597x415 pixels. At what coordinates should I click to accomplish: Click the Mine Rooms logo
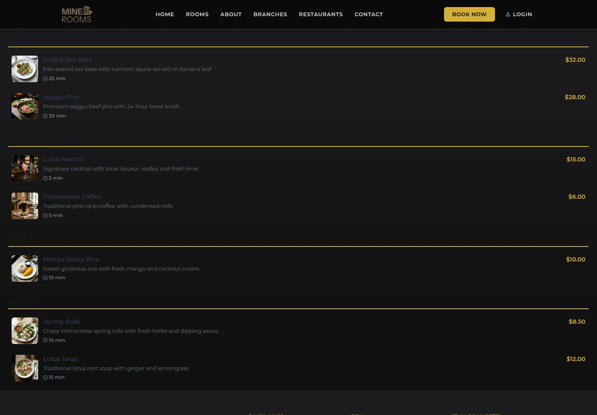(77, 15)
